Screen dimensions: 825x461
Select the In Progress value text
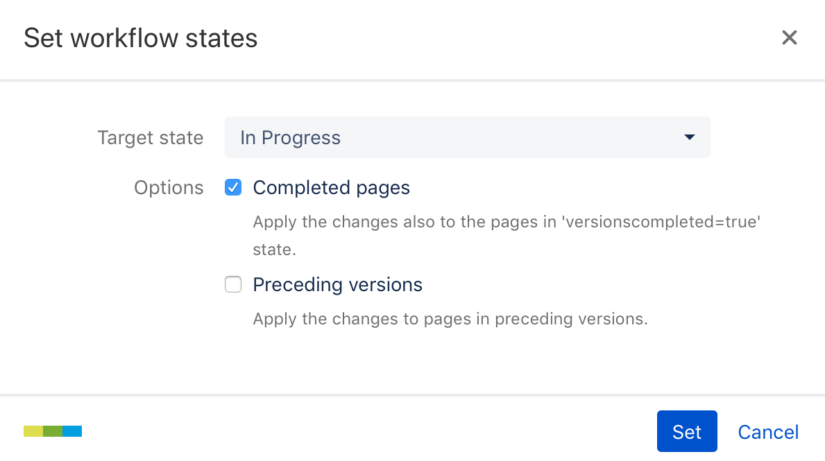[290, 138]
